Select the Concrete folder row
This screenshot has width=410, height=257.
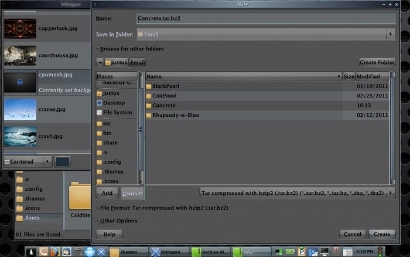pos(267,106)
